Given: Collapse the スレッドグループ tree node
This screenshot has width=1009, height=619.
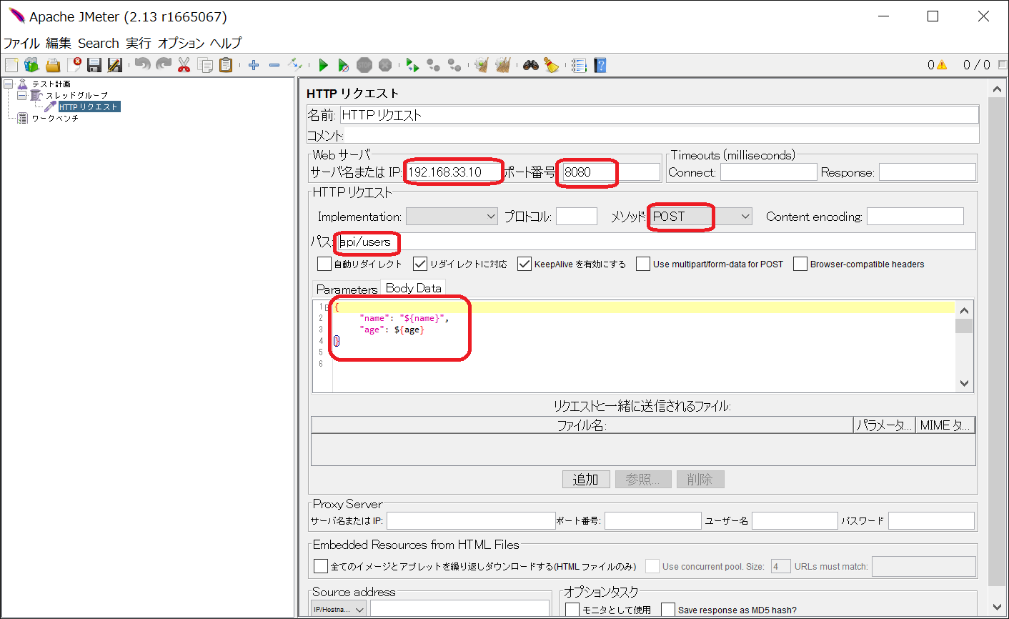Looking at the screenshot, I should (21, 95).
